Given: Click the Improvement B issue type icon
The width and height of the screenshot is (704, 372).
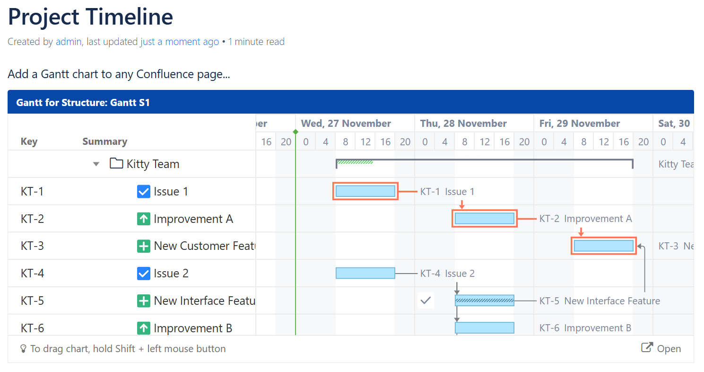Looking at the screenshot, I should coord(143,328).
